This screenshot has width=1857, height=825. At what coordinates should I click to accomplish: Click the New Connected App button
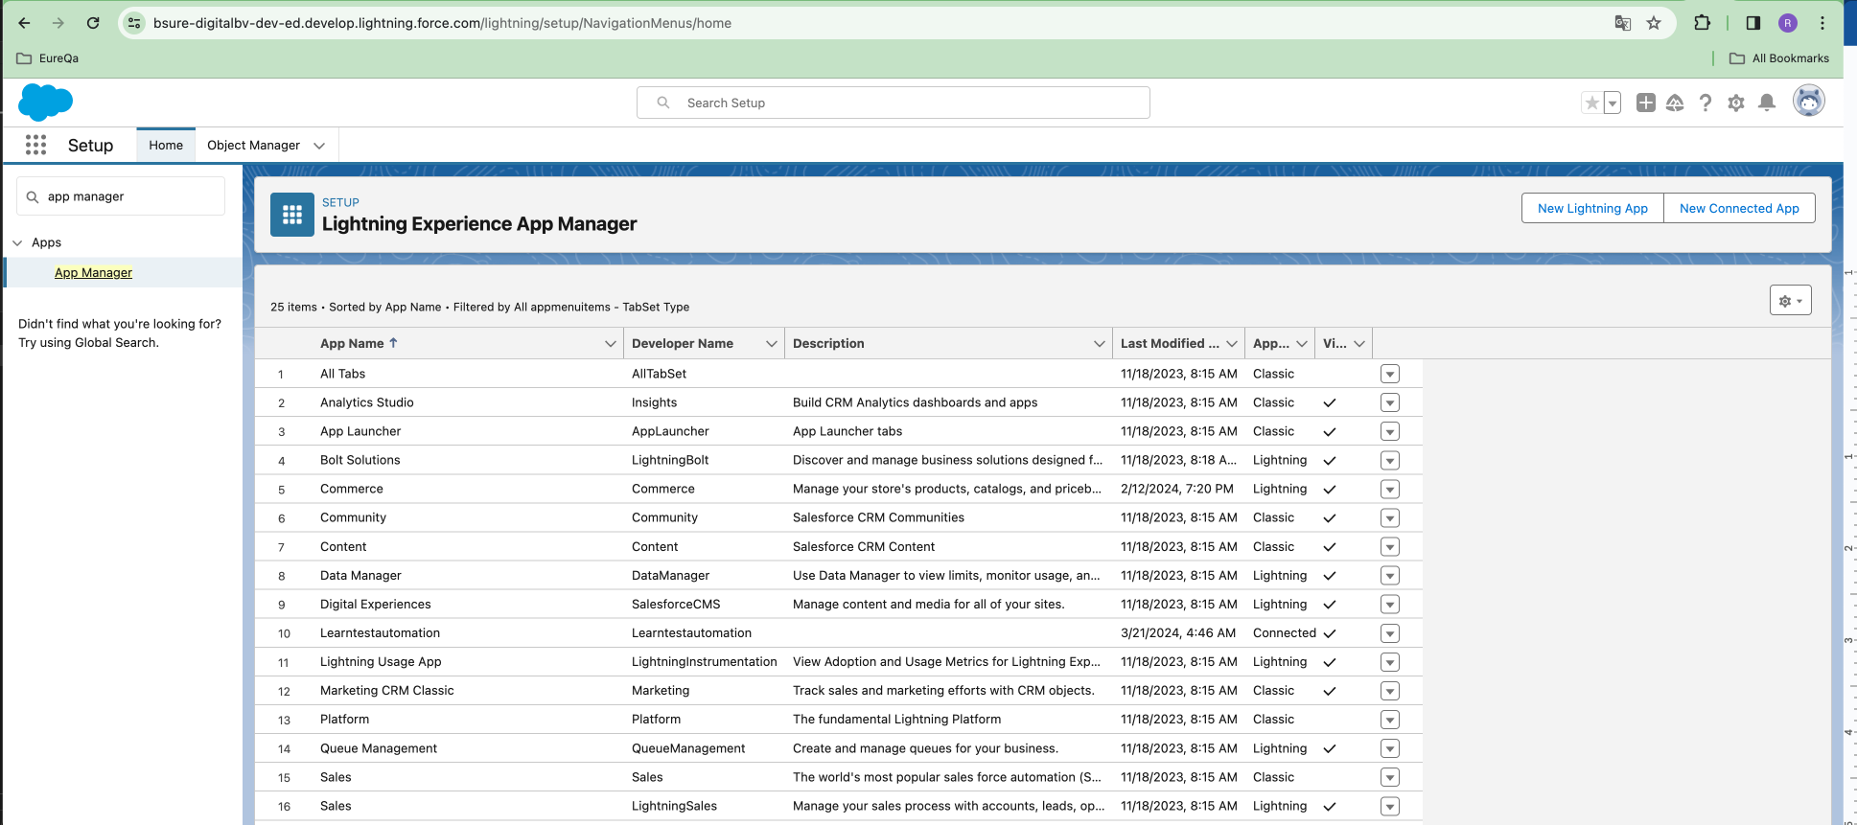(1739, 209)
